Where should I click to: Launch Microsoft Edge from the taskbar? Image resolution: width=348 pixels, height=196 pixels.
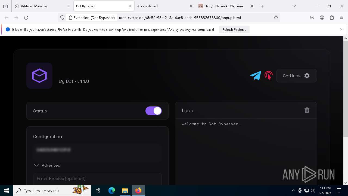pyautogui.click(x=112, y=191)
